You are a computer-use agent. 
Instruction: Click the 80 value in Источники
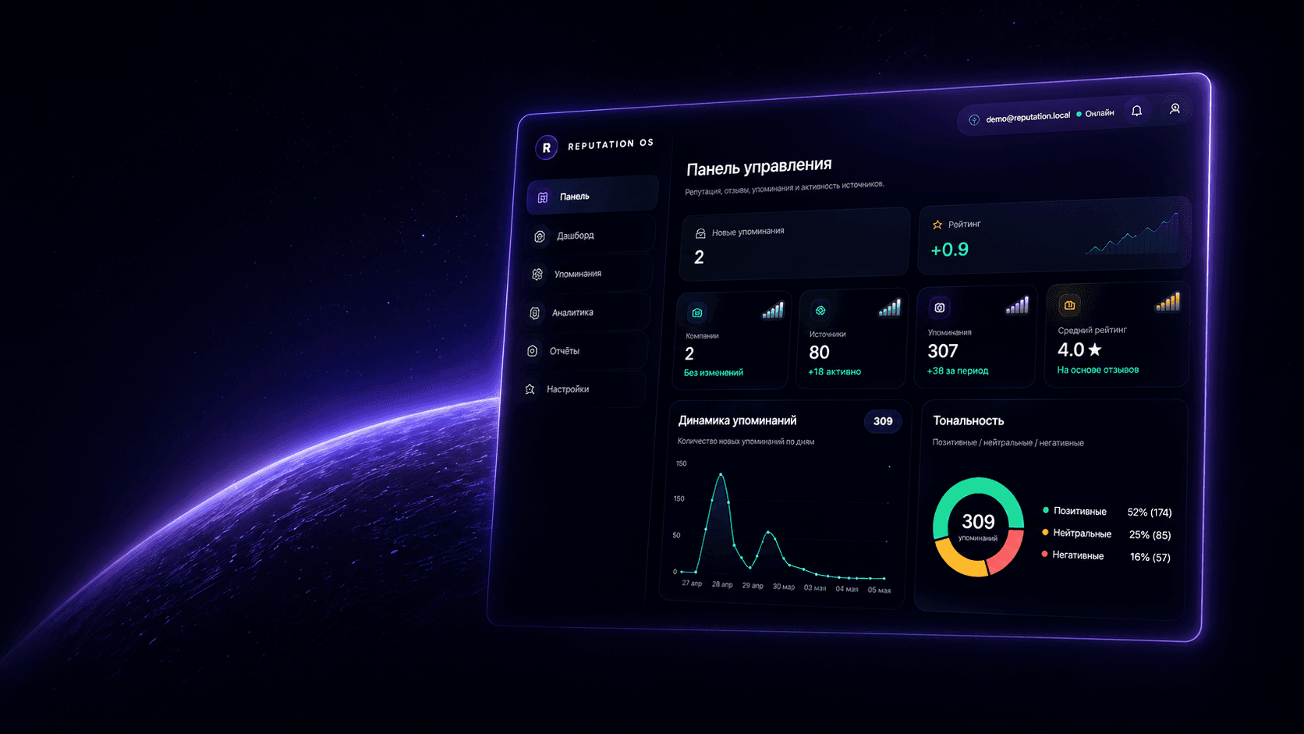819,353
